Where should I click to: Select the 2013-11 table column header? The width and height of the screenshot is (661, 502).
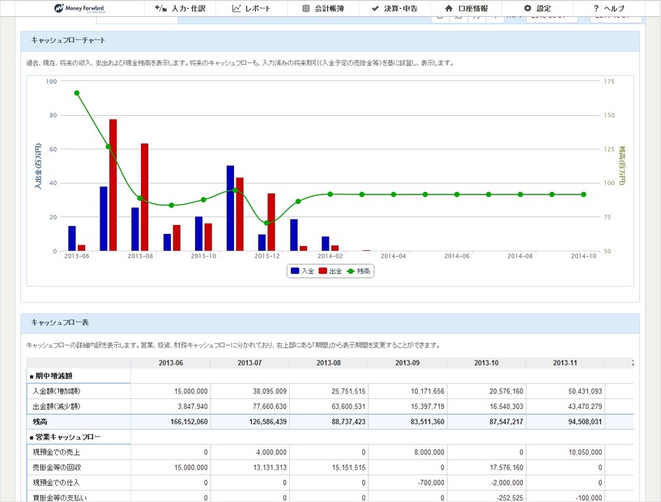pyautogui.click(x=565, y=363)
